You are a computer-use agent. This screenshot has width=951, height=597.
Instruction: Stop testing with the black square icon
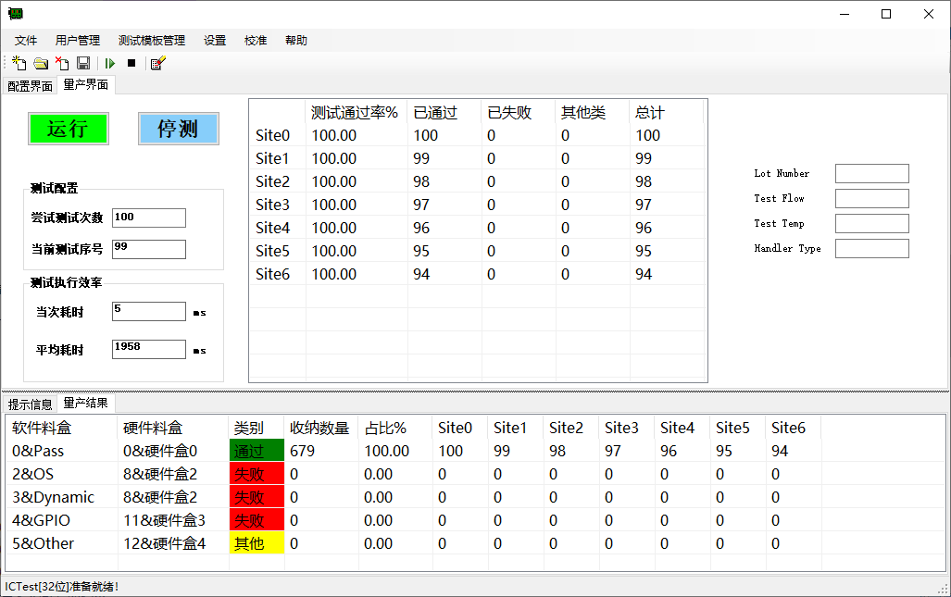pyautogui.click(x=131, y=62)
